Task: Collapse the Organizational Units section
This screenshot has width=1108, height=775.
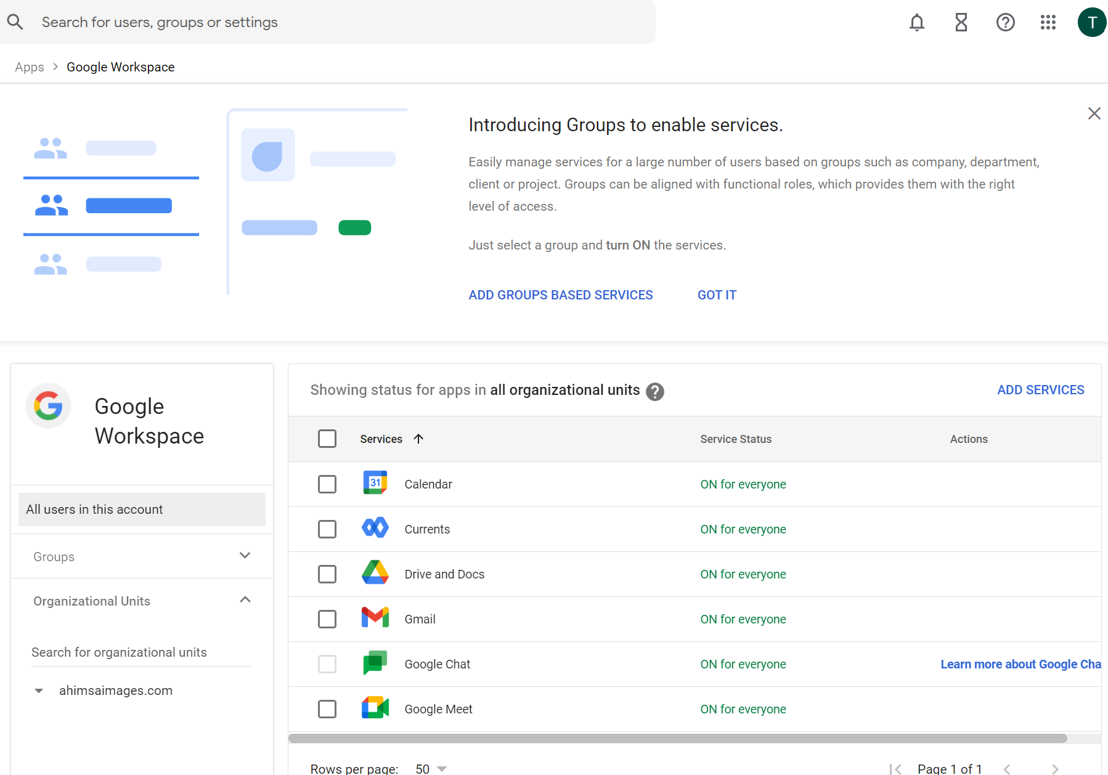Action: point(245,600)
